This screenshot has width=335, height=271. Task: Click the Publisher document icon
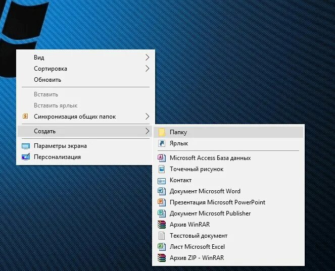(162, 213)
